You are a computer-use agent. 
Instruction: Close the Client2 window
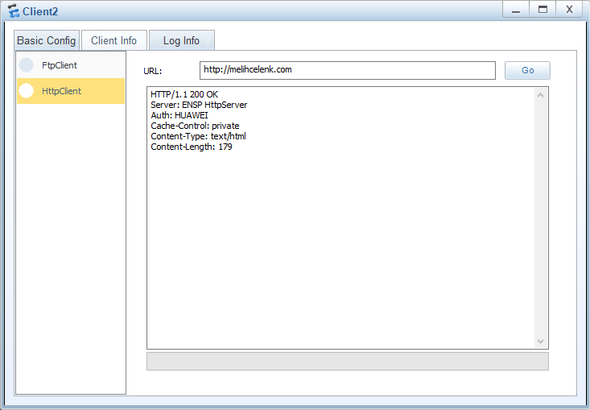click(569, 10)
